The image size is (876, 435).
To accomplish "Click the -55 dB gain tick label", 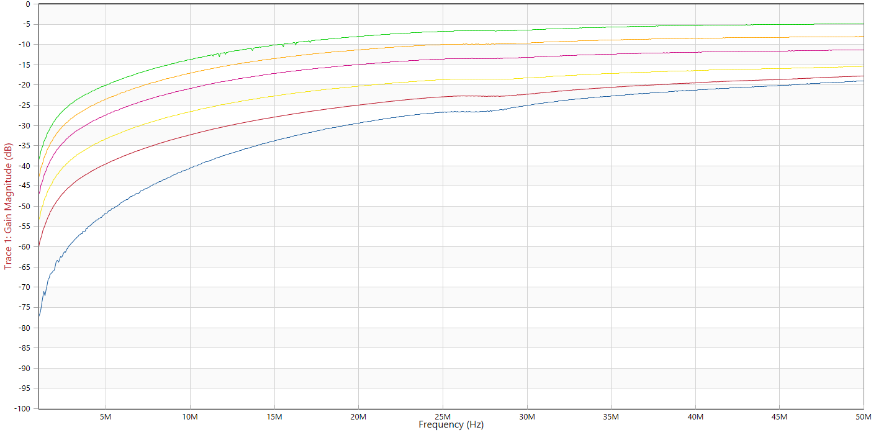I will [24, 226].
